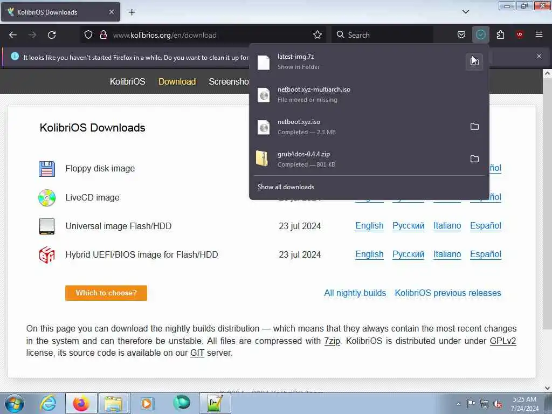Dismiss the Firefox refresh notification bar
This screenshot has height=414, width=552.
pyautogui.click(x=539, y=56)
